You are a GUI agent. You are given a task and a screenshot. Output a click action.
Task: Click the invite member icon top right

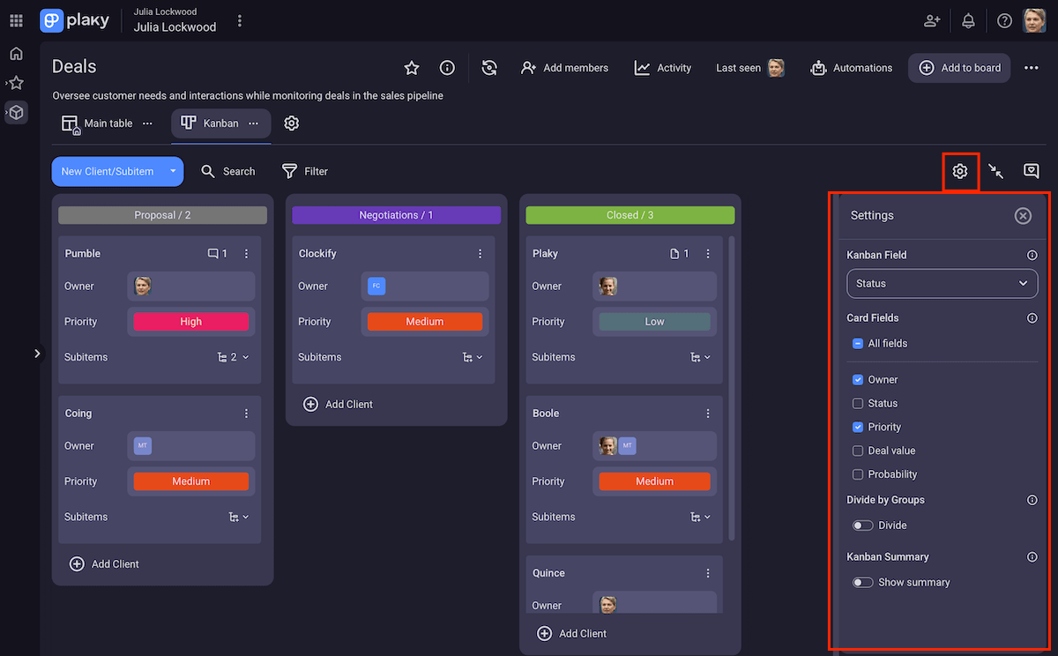click(x=931, y=19)
